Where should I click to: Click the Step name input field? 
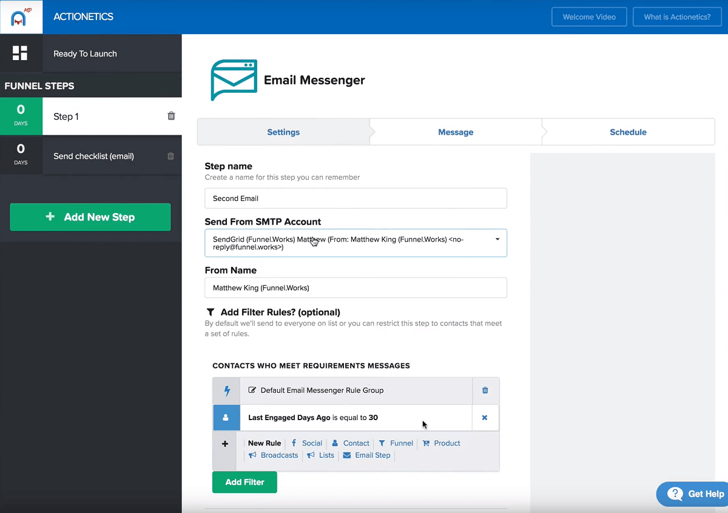[x=356, y=199]
